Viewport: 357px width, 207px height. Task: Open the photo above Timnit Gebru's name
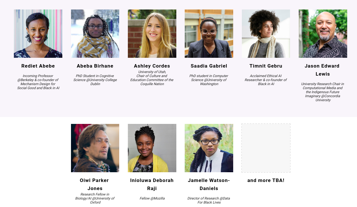(266, 34)
